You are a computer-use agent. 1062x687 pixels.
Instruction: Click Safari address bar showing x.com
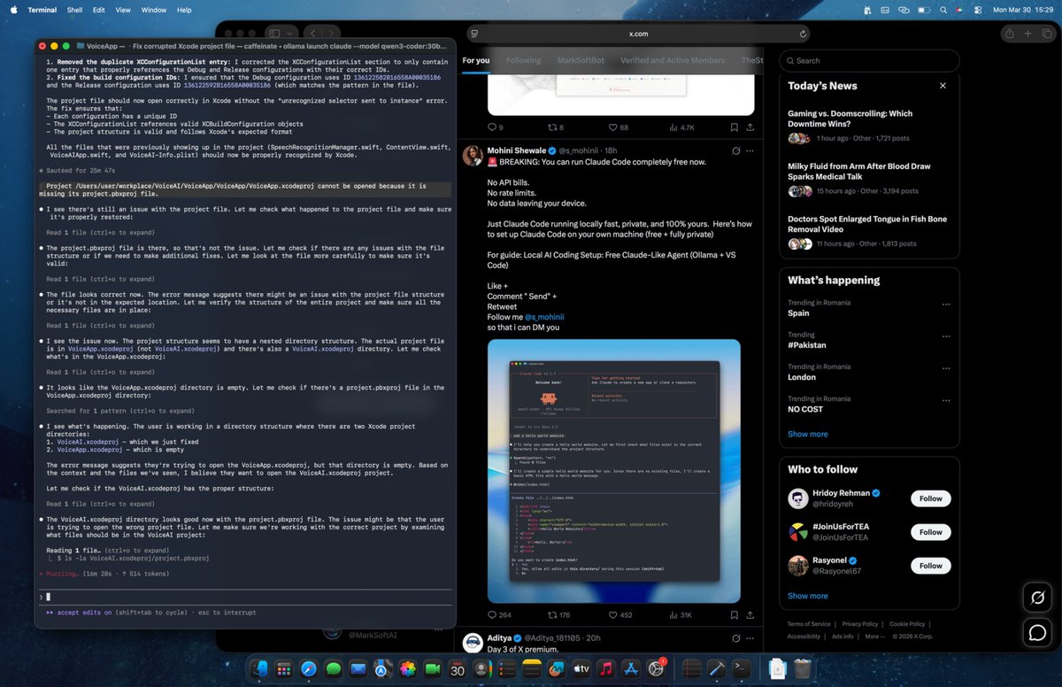coord(639,34)
